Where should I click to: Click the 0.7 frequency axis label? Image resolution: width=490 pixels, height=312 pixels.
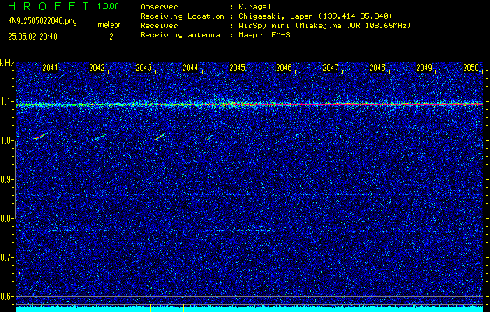(6, 257)
